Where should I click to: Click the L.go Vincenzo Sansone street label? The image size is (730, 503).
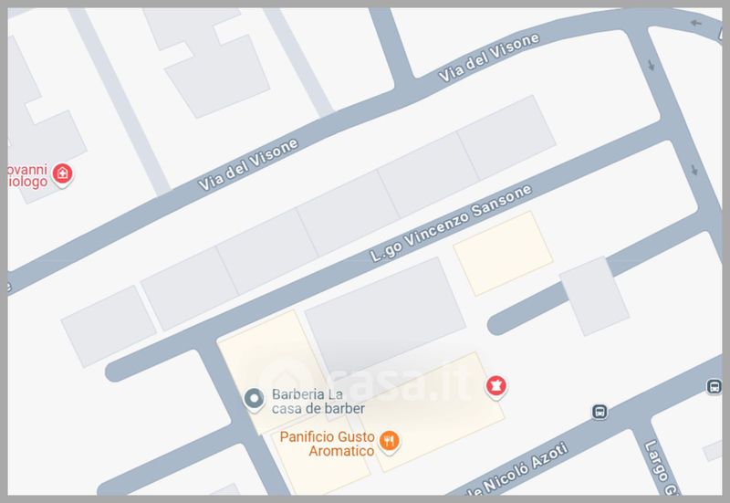coord(450,223)
